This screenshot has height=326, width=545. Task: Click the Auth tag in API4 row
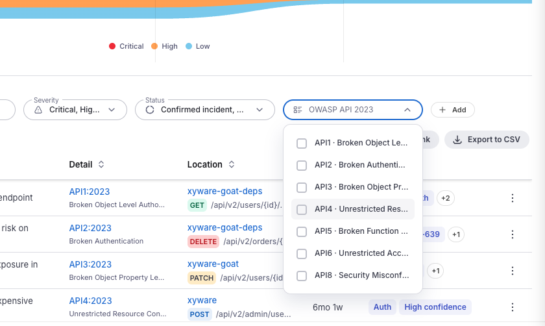tap(382, 307)
